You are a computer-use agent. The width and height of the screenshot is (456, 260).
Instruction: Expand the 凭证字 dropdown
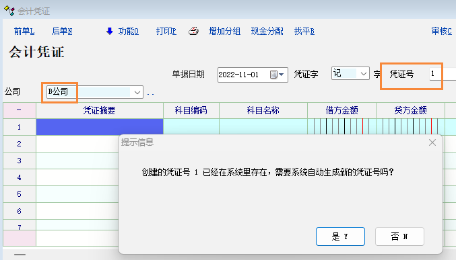pyautogui.click(x=363, y=74)
